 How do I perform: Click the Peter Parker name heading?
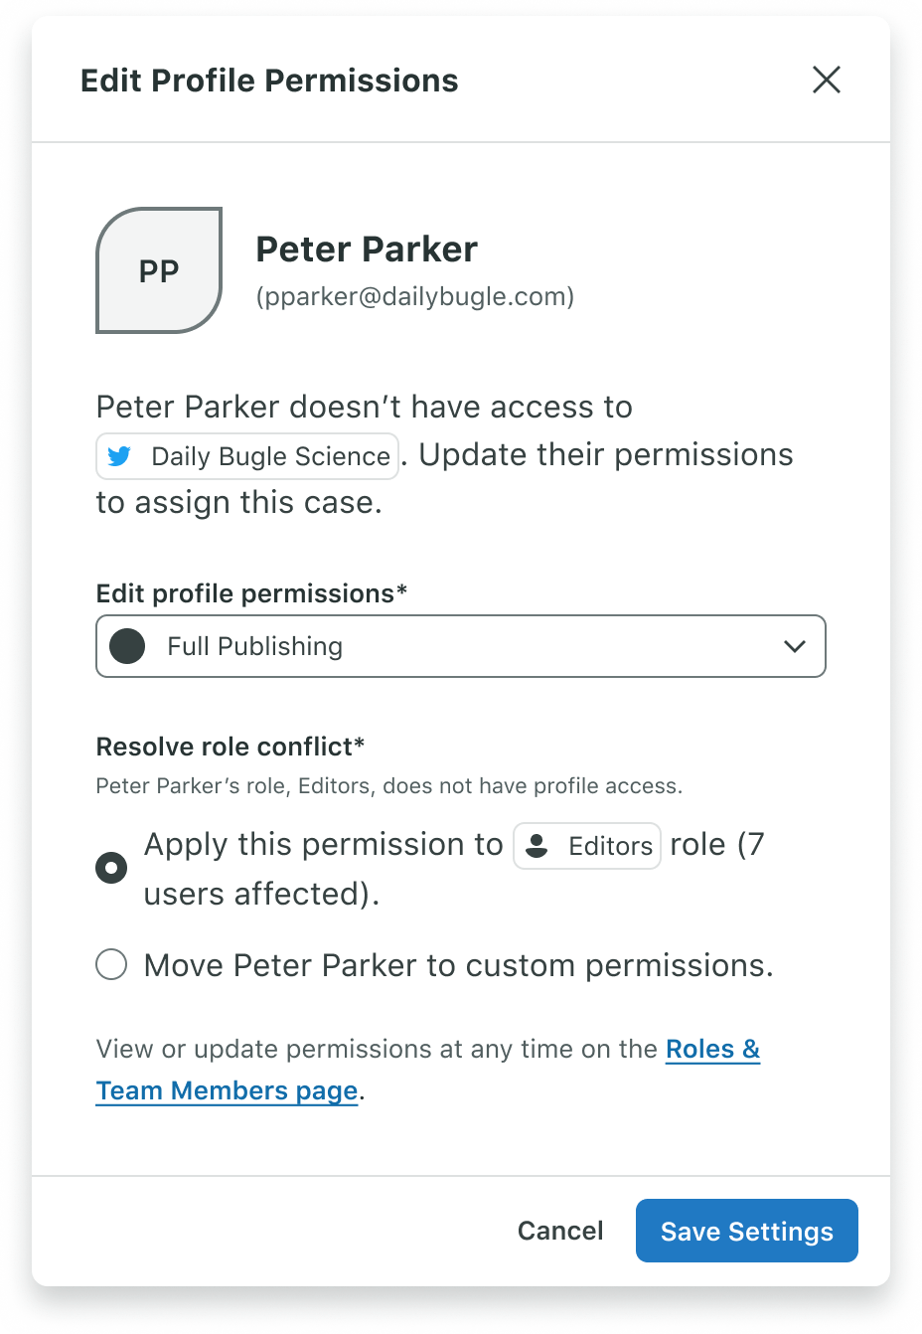(367, 249)
